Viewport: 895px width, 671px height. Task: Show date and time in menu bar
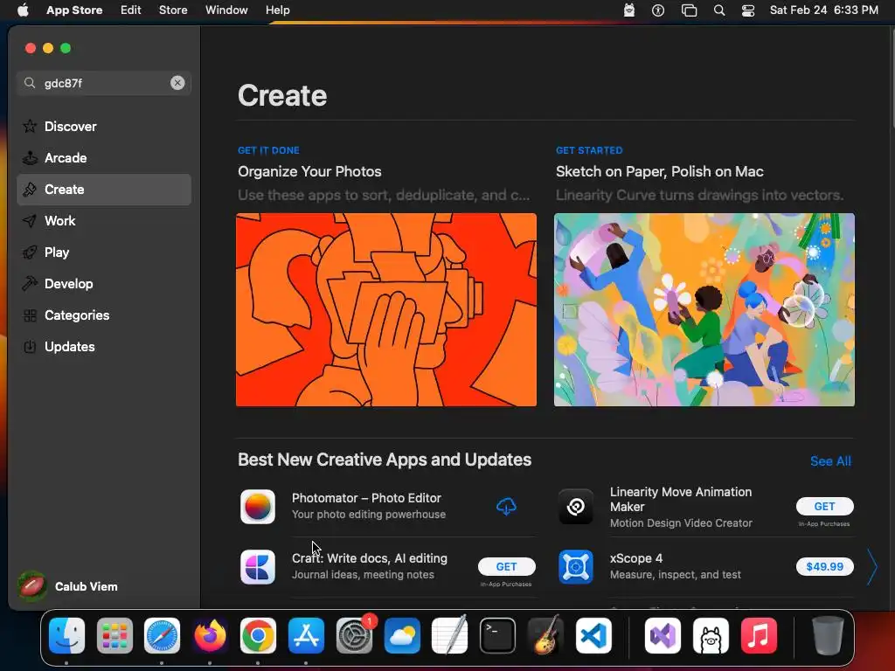click(x=823, y=10)
